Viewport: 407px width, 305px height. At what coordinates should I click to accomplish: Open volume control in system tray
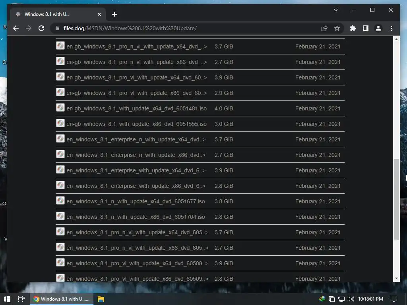351,299
